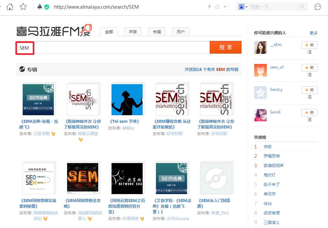Switch to 声音 tab
The image size is (328, 228).
(x=133, y=32)
